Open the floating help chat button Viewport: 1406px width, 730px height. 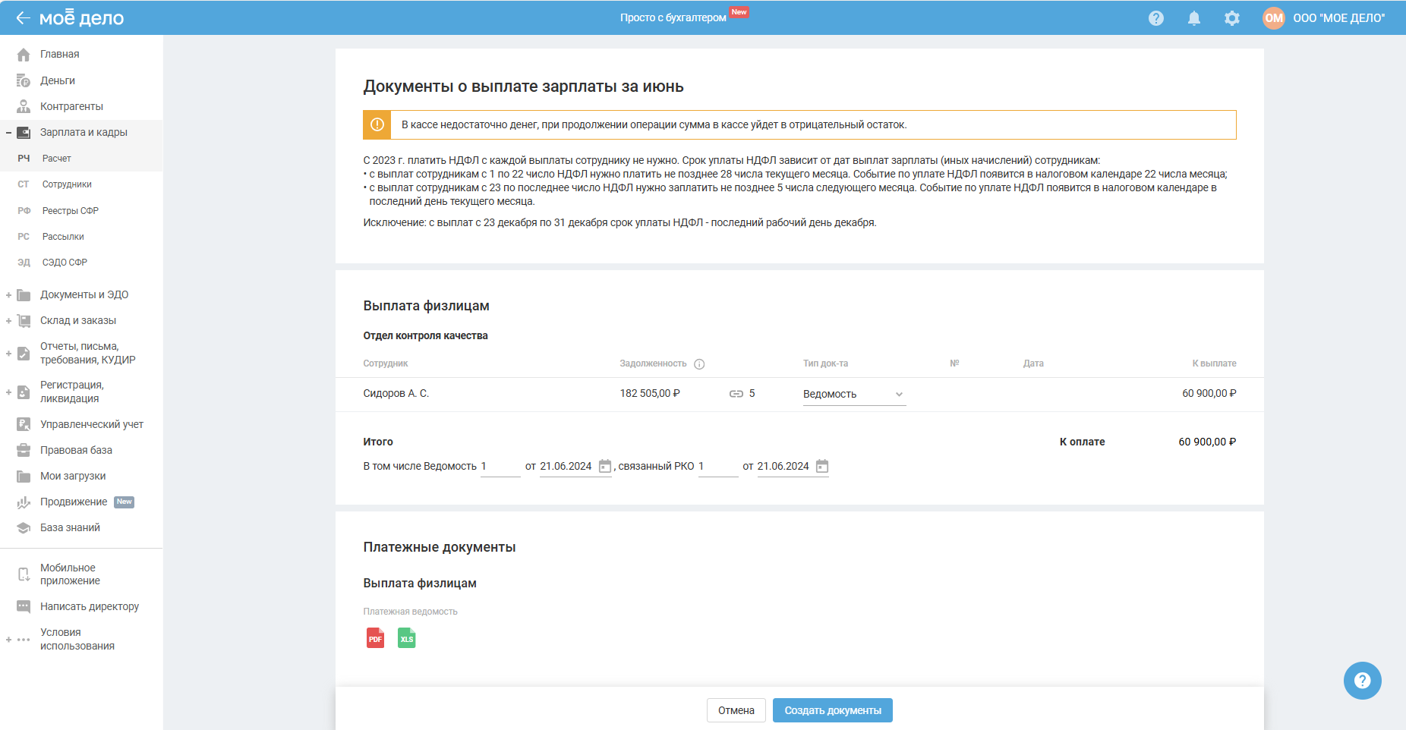tap(1363, 681)
